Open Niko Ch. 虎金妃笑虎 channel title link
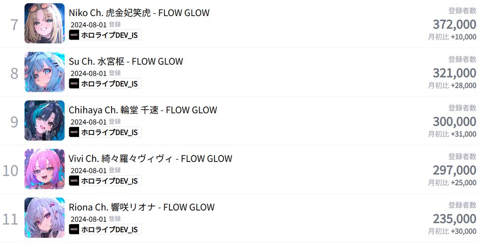 click(x=139, y=13)
